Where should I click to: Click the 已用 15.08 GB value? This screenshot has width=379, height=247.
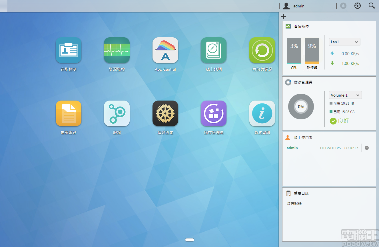[344, 112]
